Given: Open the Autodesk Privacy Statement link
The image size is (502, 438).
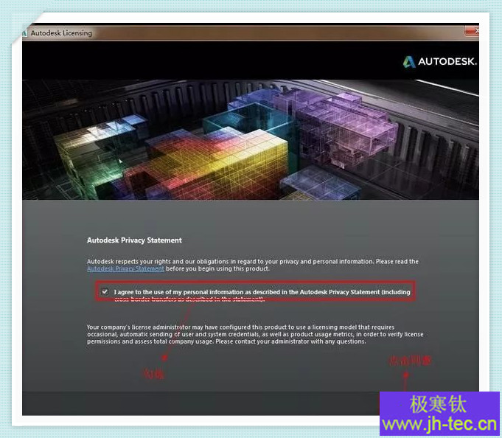Looking at the screenshot, I should click(125, 268).
